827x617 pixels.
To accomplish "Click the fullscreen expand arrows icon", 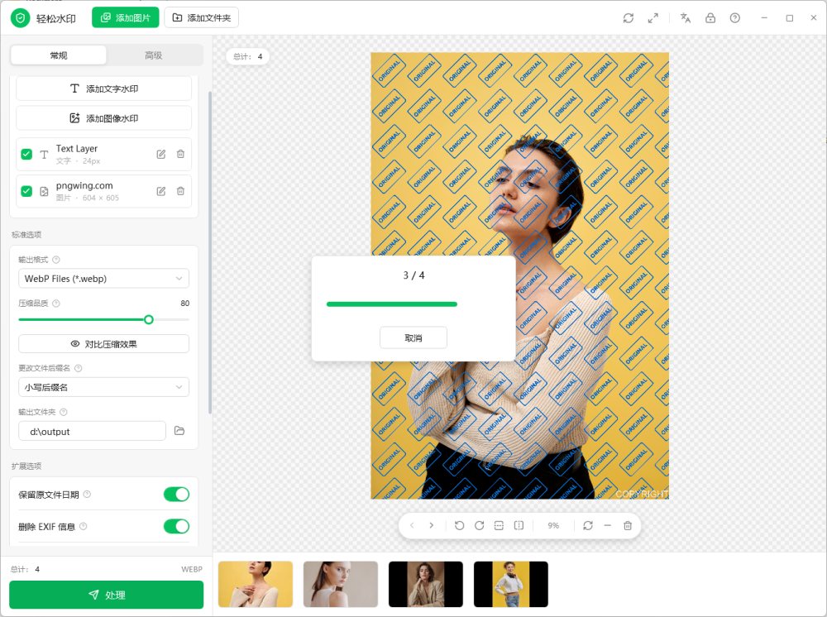I will (x=653, y=18).
